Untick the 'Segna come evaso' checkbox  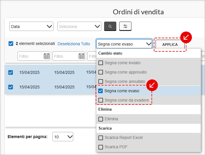tap(100, 91)
